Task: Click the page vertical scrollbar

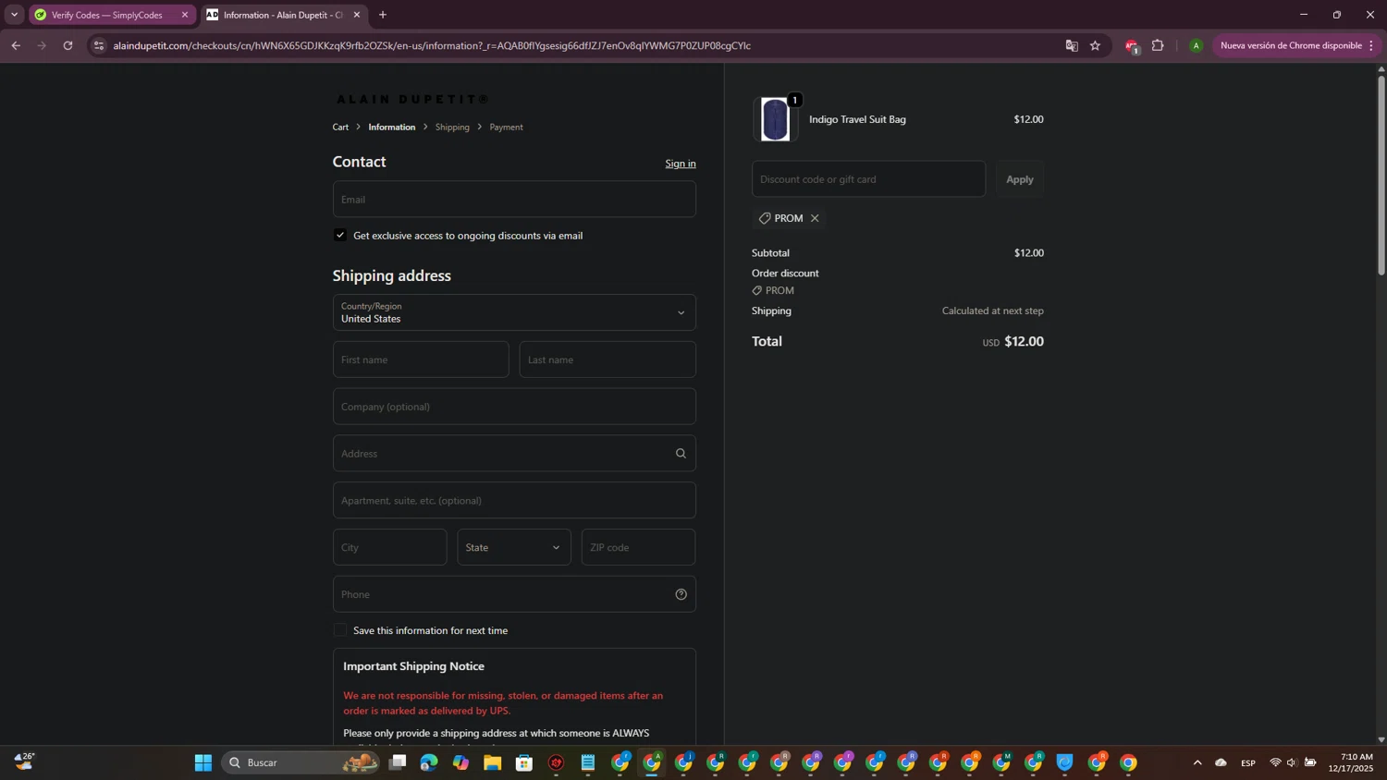Action: pyautogui.click(x=1381, y=176)
